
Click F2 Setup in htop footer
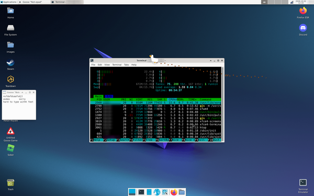110,140
